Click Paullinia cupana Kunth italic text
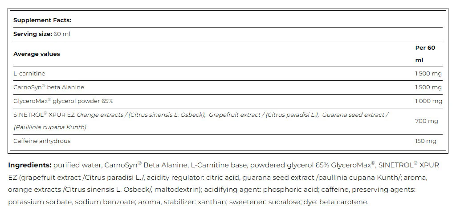Screen dimensions: 456x222 click(x=50, y=127)
